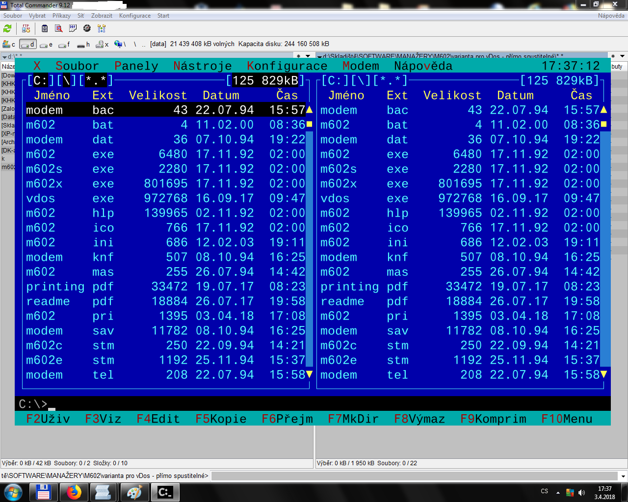Screen dimensions: 628x502
Task: Click F9 Komprim function key label
Action: coord(493,419)
